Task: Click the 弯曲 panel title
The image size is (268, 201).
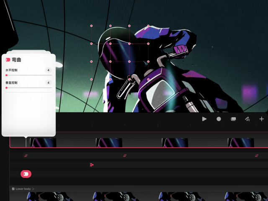Action: (x=16, y=59)
